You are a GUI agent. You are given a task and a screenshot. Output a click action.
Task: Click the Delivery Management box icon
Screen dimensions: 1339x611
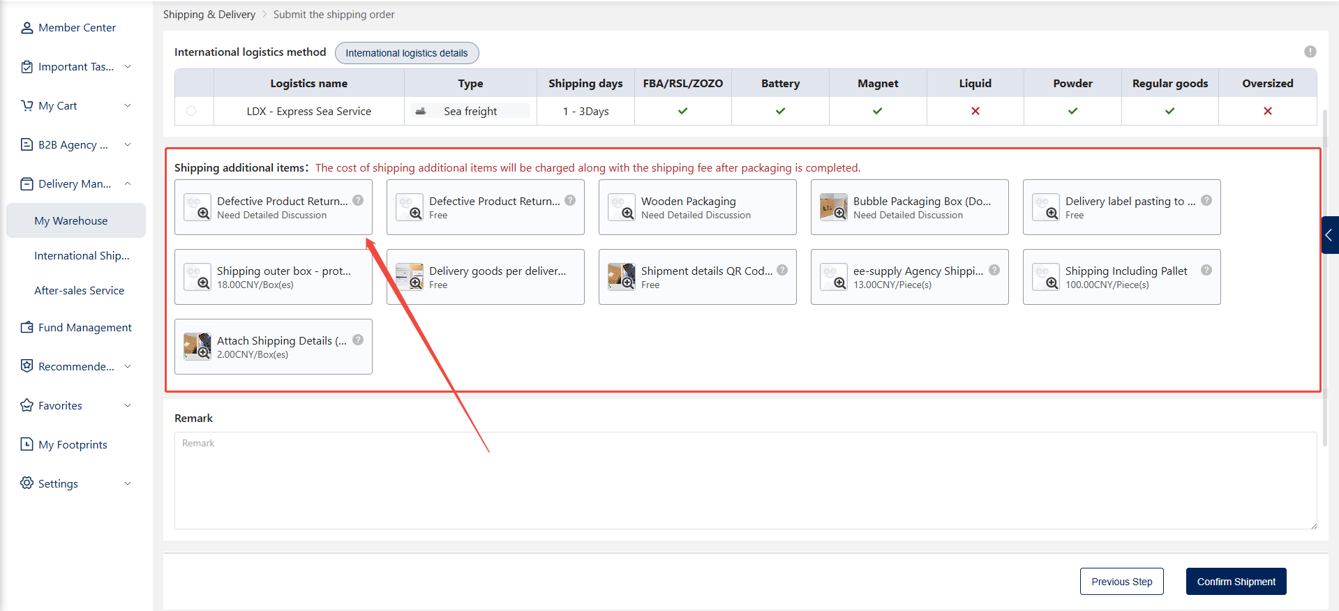tap(27, 184)
